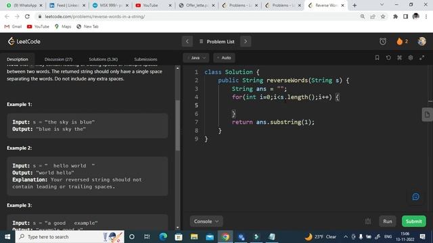Screen dimensions: 433x243
Task: Switch to the Submissions tab
Action: click(145, 59)
